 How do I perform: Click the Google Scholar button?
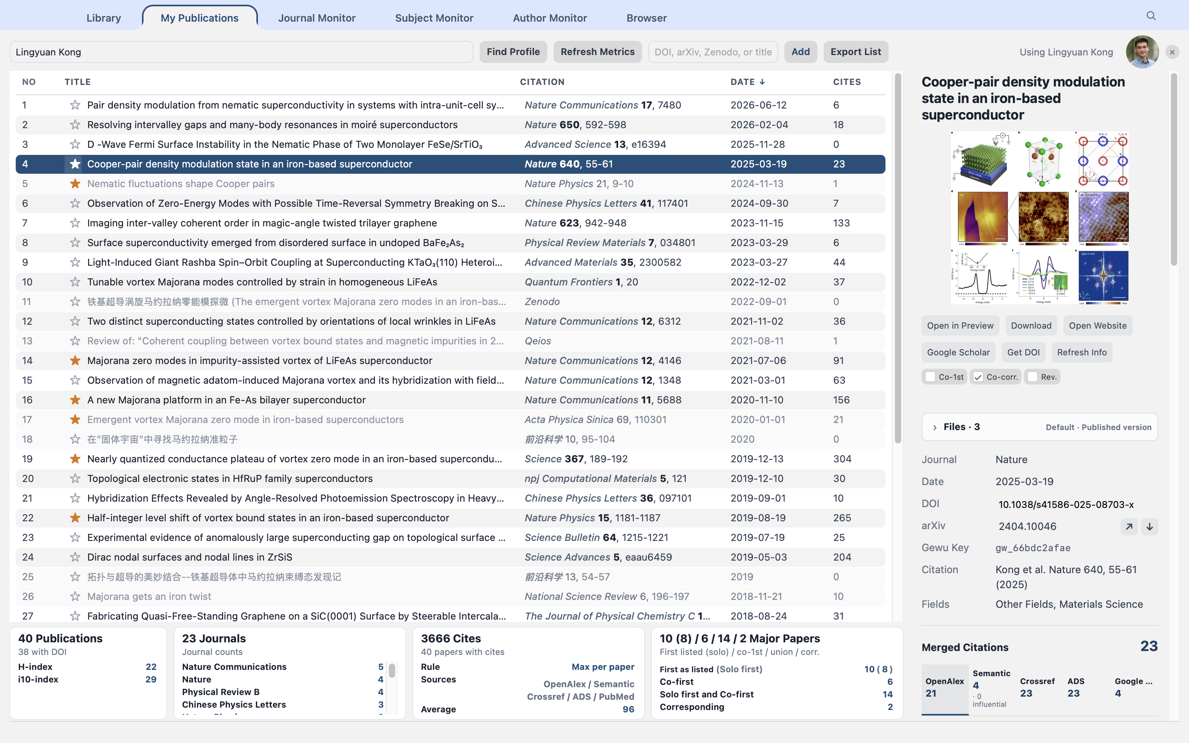point(958,352)
